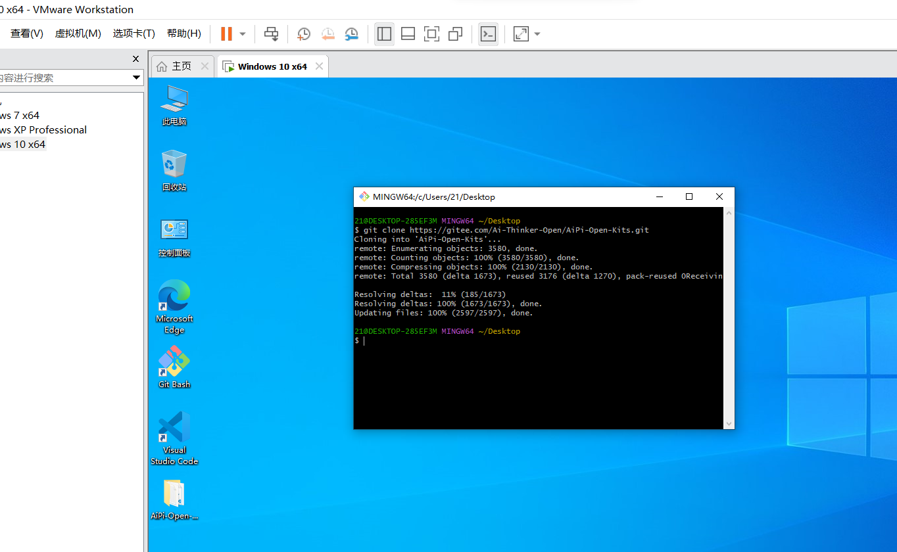Toggle the thumbnail bar view icon

[x=408, y=34]
